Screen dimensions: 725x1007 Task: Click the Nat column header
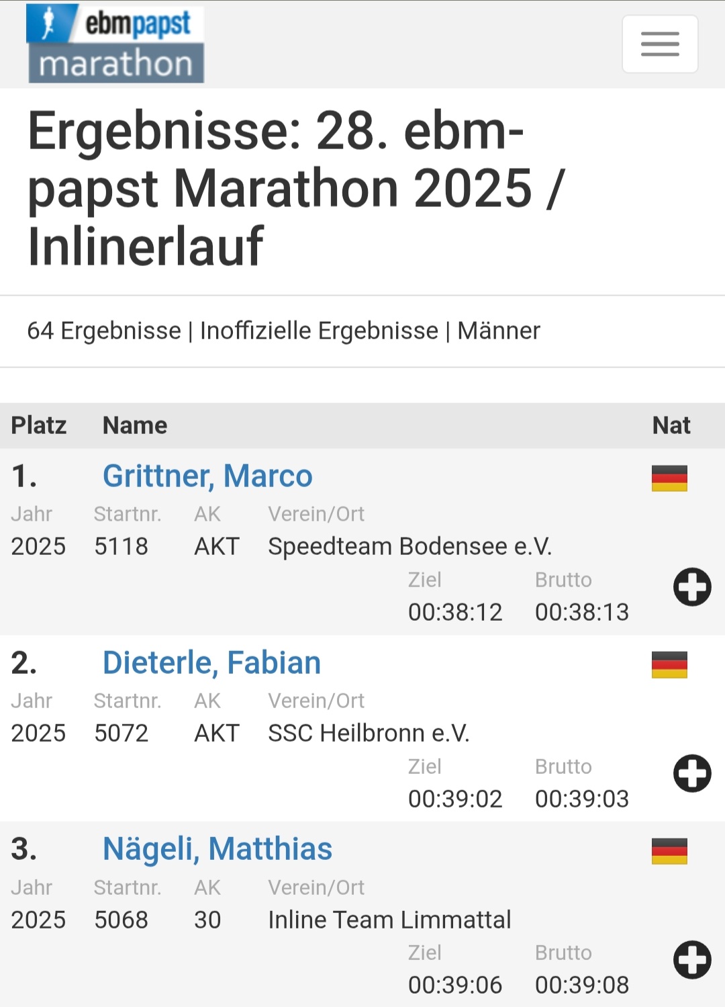pos(671,425)
